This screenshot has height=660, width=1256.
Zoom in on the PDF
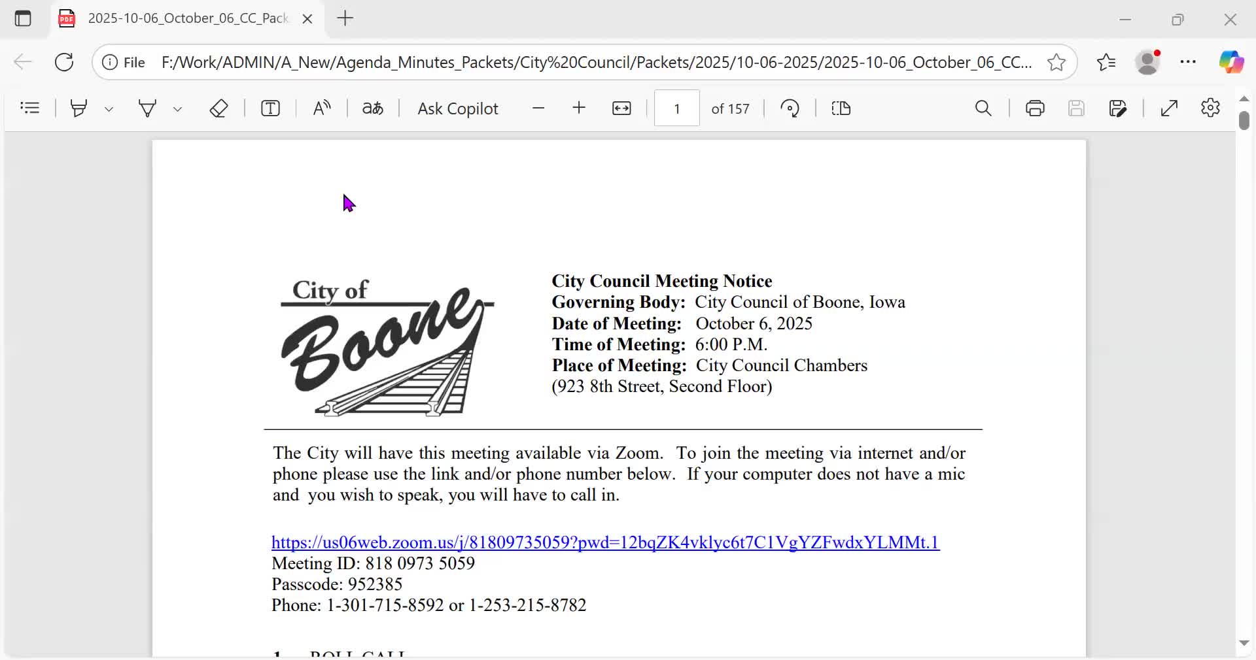(x=579, y=108)
